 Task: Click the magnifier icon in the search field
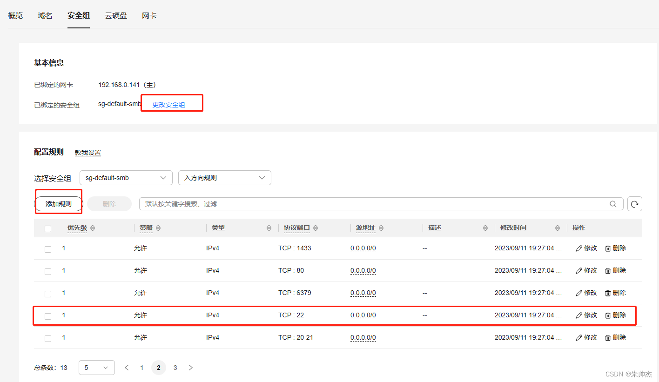[613, 204]
